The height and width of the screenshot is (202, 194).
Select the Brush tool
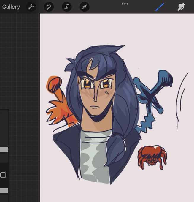click(x=160, y=7)
